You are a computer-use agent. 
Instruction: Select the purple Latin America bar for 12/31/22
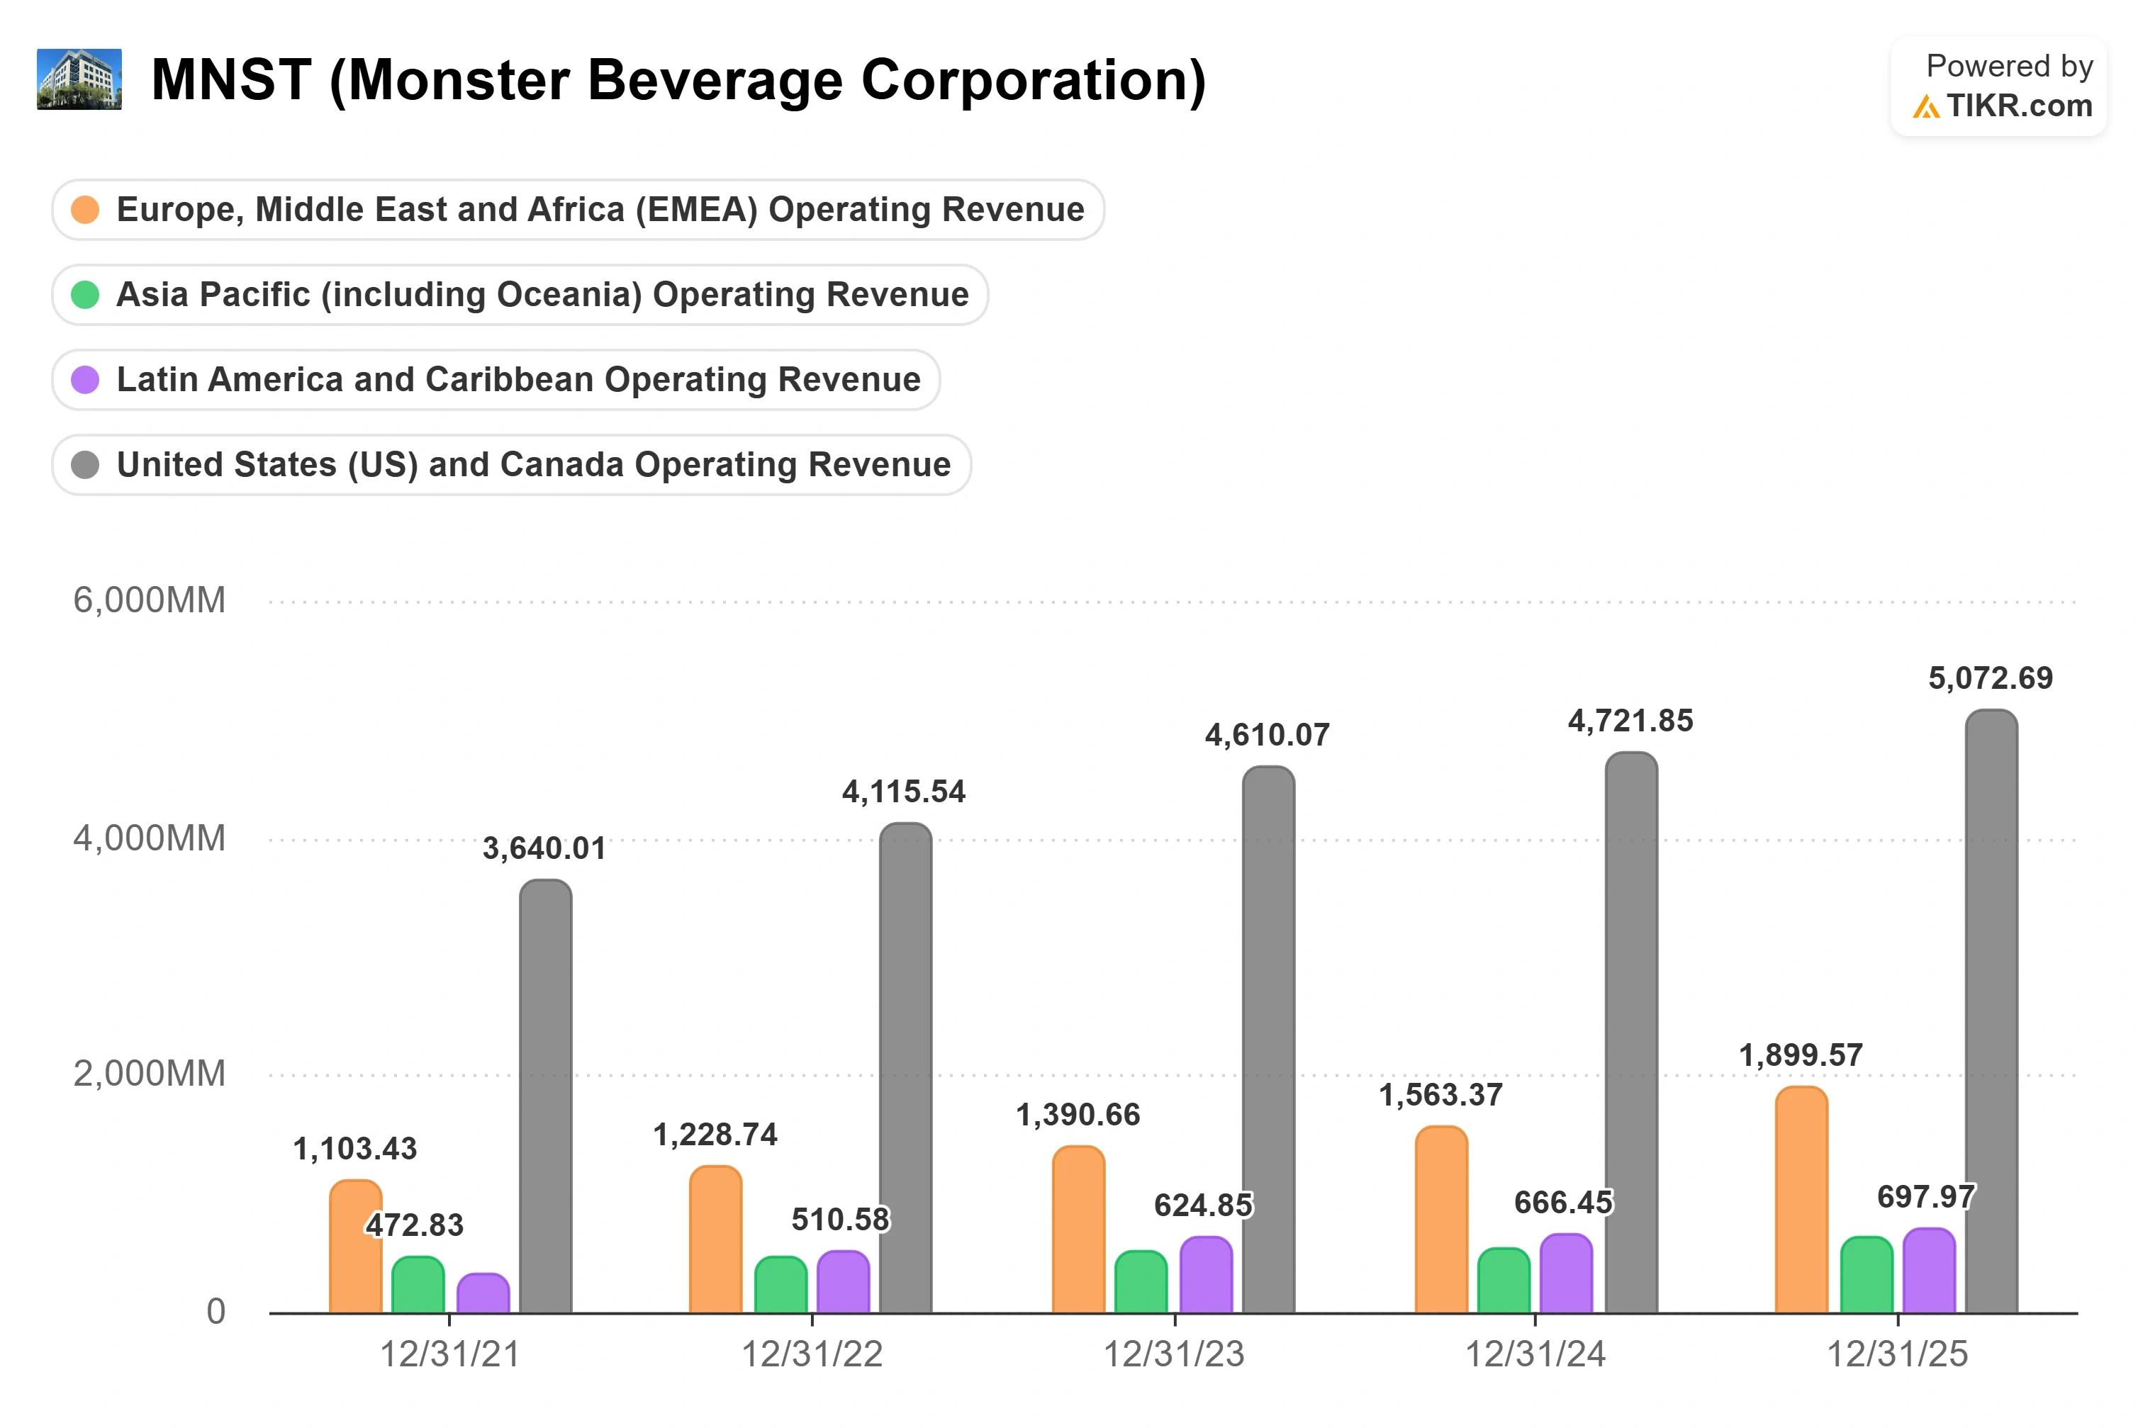pos(844,1281)
